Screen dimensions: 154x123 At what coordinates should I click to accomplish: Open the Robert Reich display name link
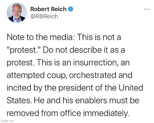[x=48, y=9]
